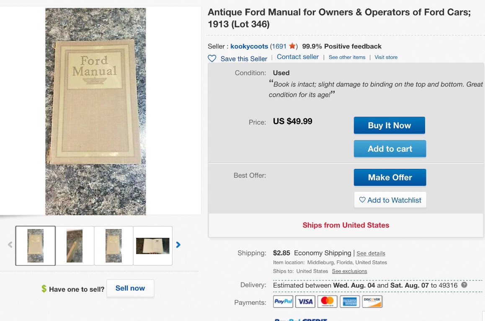Click the green dollar sign icon
485x321 pixels.
[44, 289]
